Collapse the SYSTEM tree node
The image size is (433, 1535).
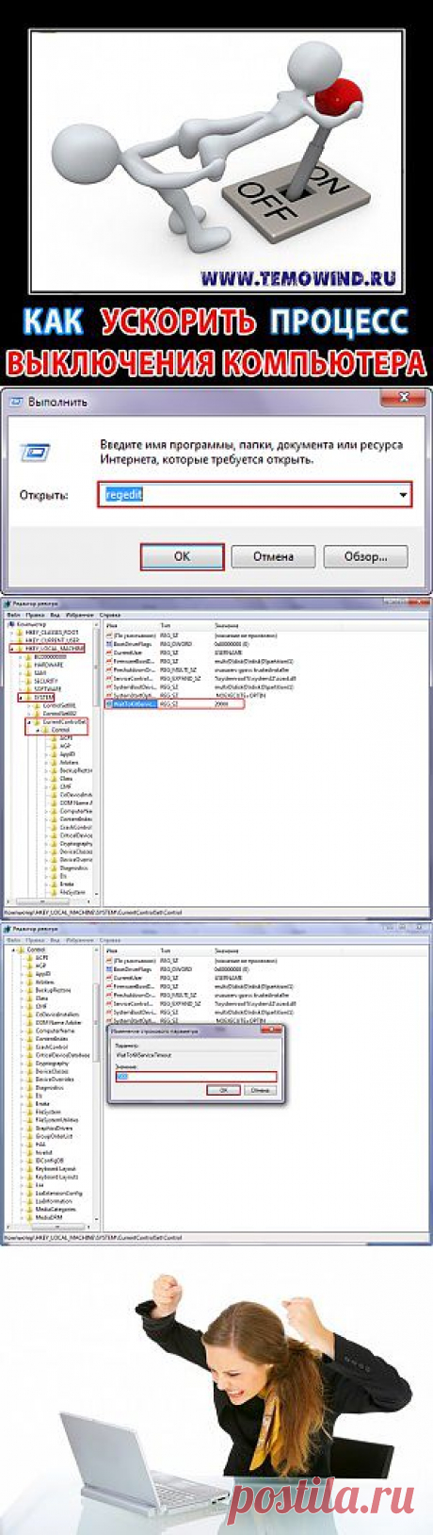[x=20, y=697]
